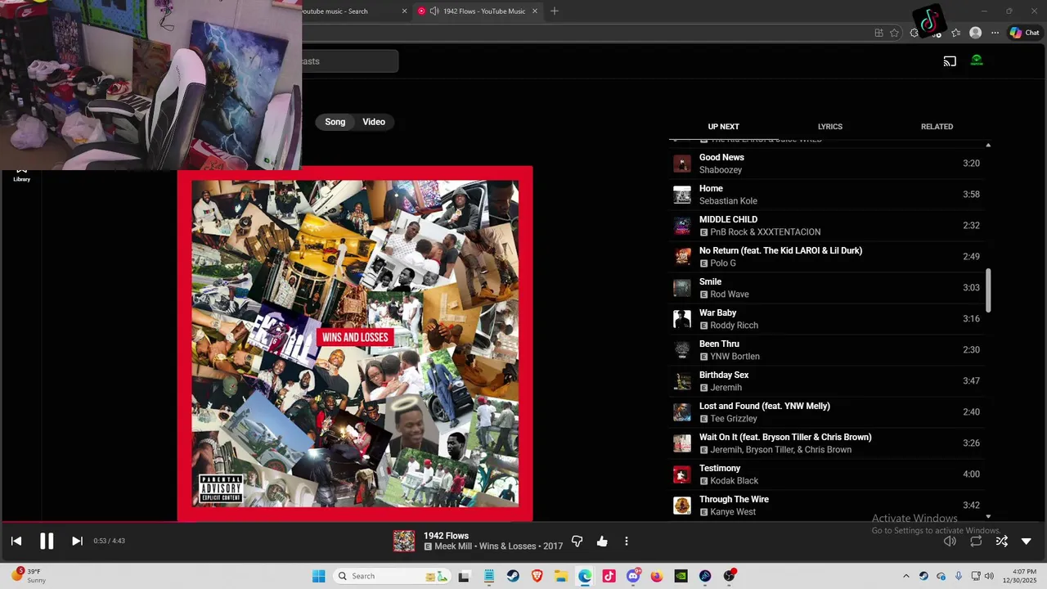Go to the previous track
This screenshot has height=589, width=1047.
pyautogui.click(x=16, y=541)
